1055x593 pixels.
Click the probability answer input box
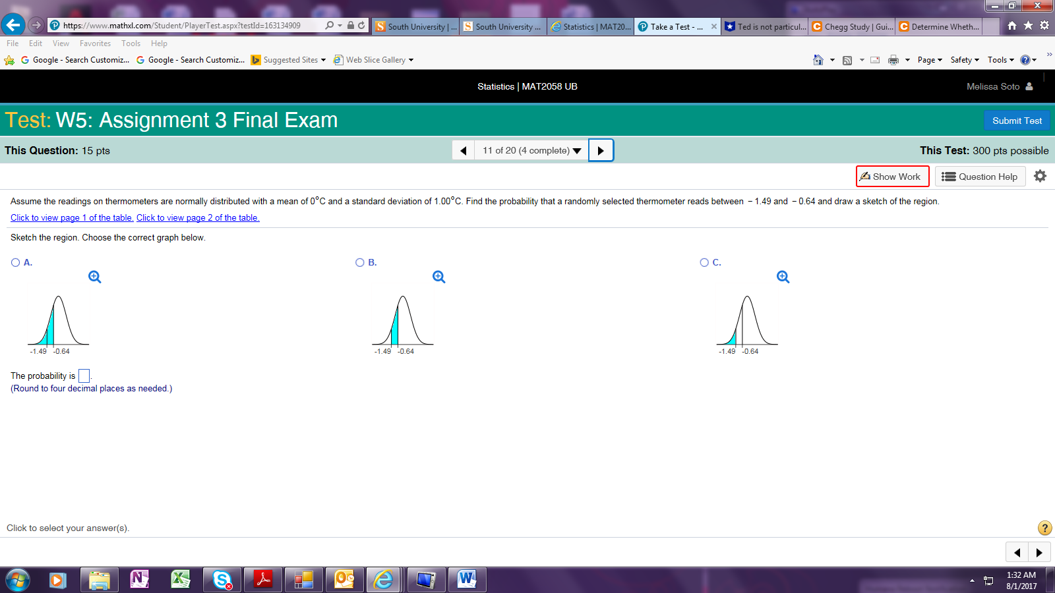84,376
